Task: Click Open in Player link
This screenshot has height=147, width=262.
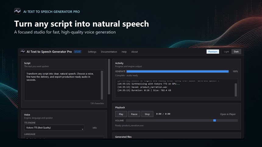Action: tap(228, 114)
